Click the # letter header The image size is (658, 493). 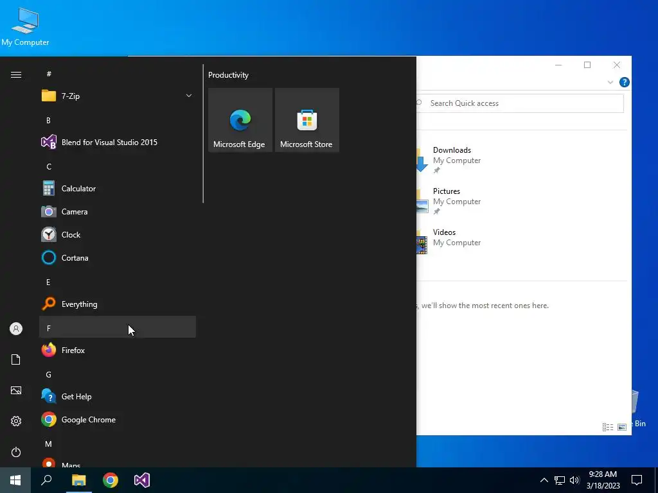(49, 74)
